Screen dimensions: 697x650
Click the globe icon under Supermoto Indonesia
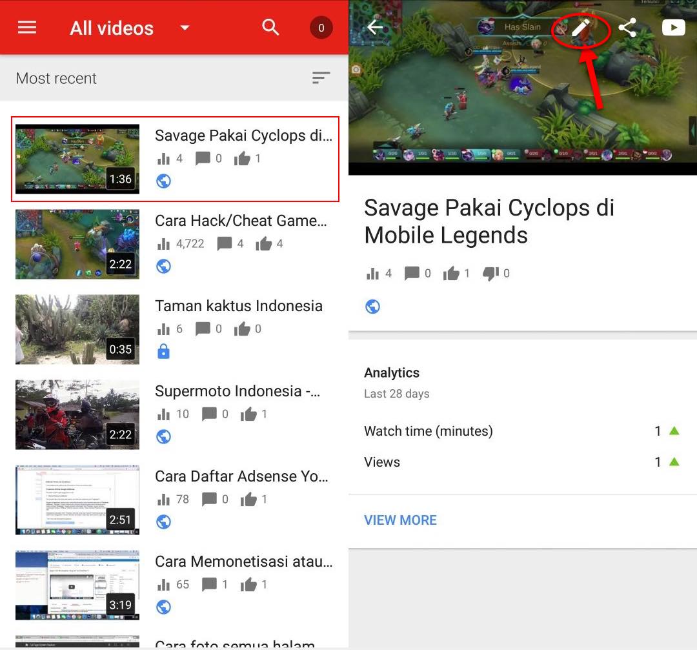[163, 436]
